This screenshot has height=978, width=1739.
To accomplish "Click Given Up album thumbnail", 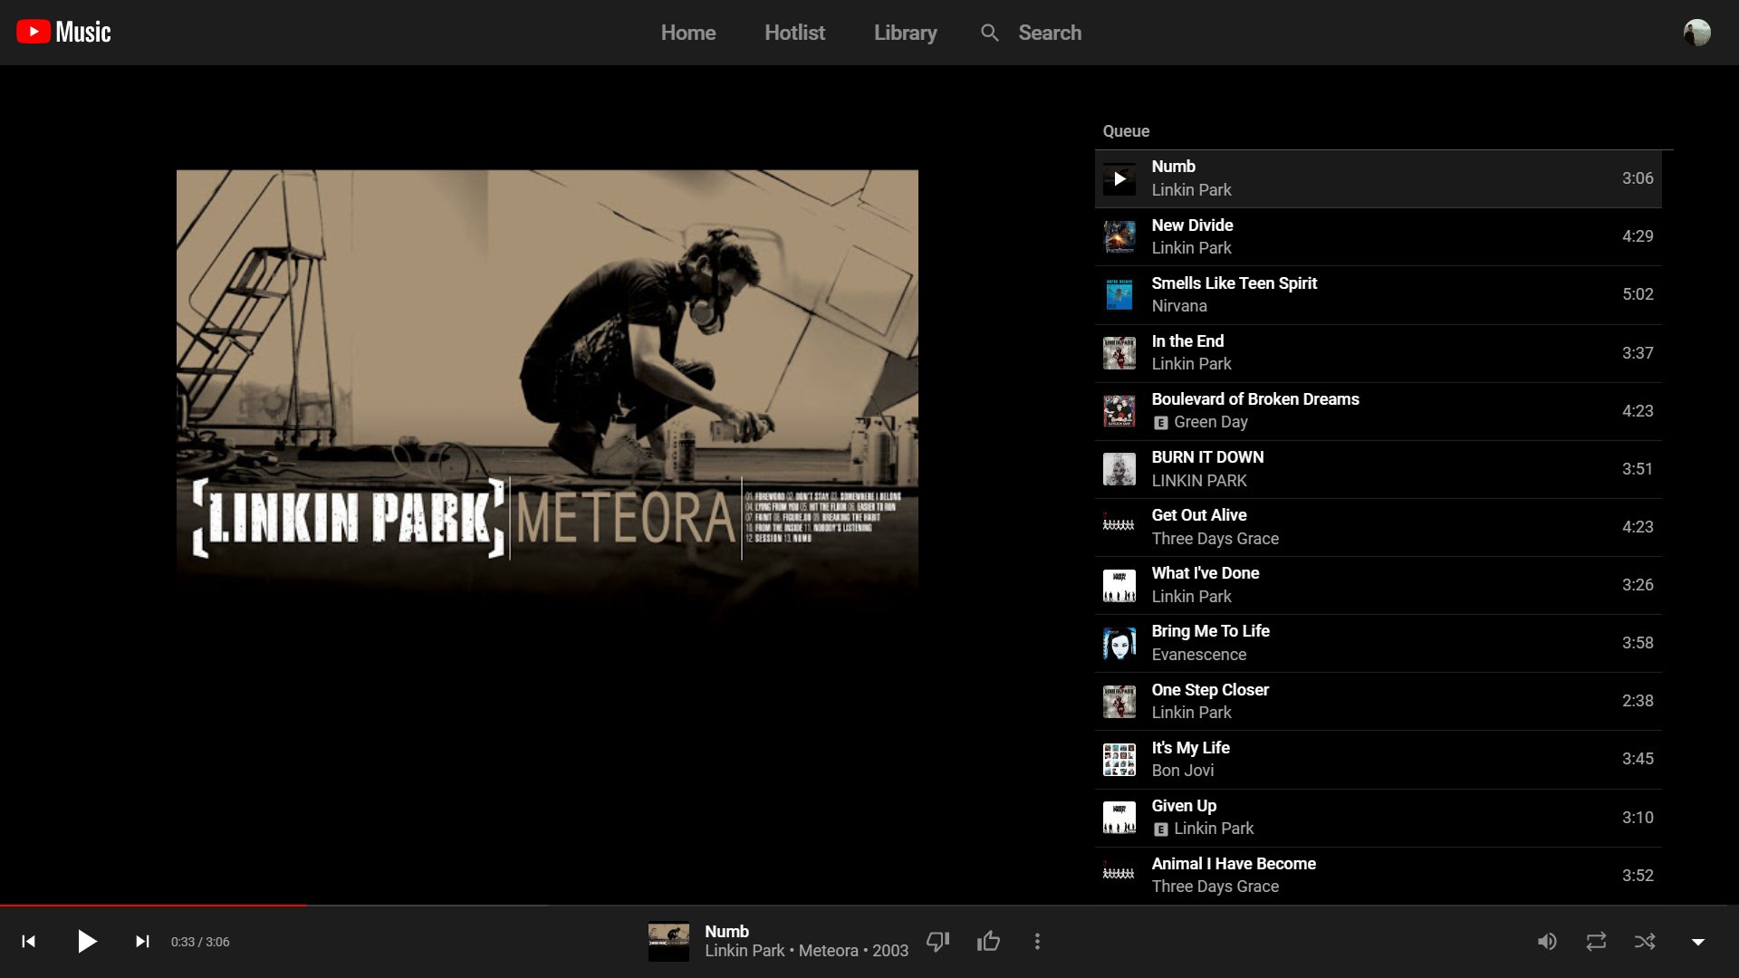I will click(1119, 818).
